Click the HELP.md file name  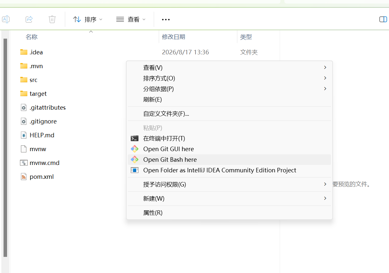pos(42,135)
